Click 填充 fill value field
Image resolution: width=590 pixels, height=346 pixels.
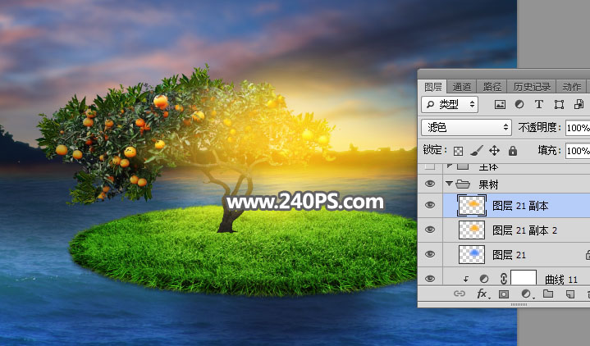578,151
